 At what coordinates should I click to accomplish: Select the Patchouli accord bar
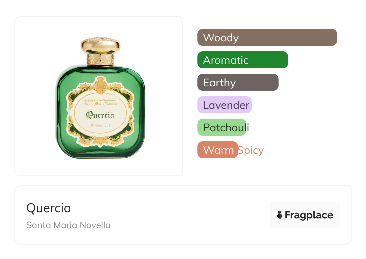click(222, 127)
